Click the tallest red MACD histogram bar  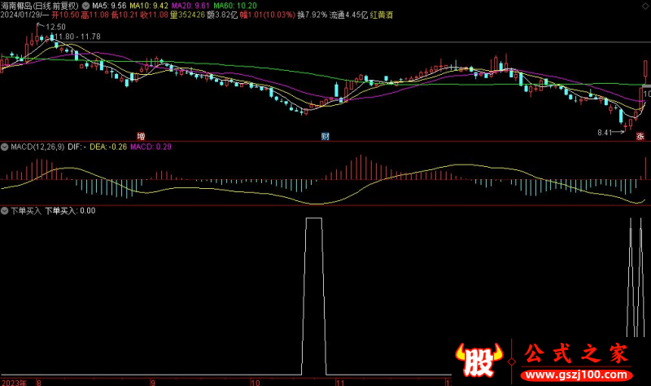(x=360, y=168)
